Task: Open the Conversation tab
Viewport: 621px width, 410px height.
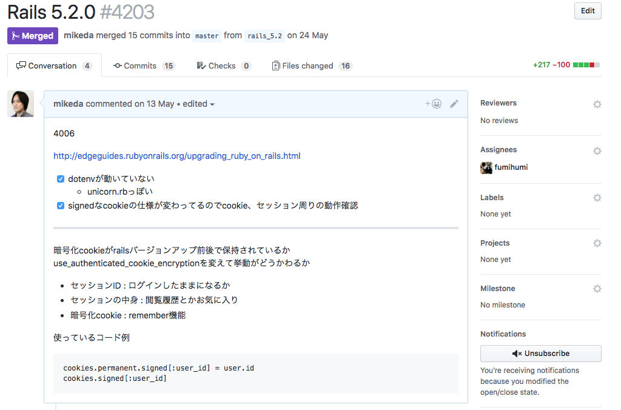Action: (x=54, y=66)
